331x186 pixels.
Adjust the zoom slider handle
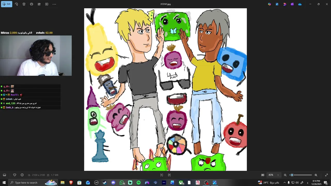click(x=292, y=175)
